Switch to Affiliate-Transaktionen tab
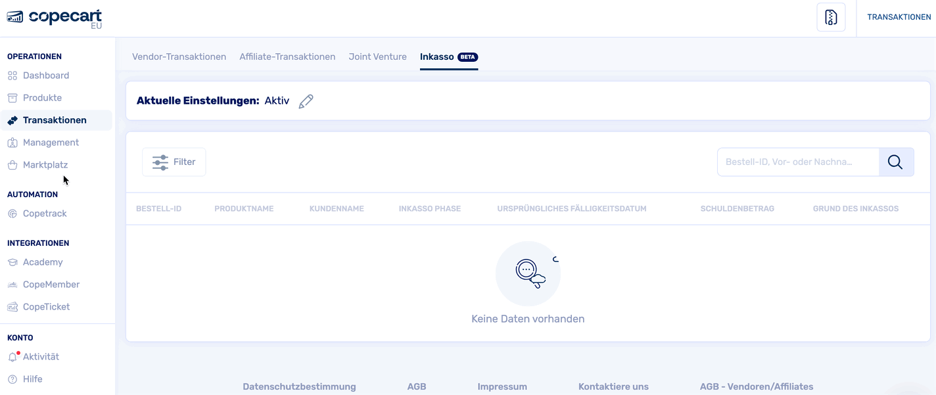936x395 pixels. tap(287, 57)
